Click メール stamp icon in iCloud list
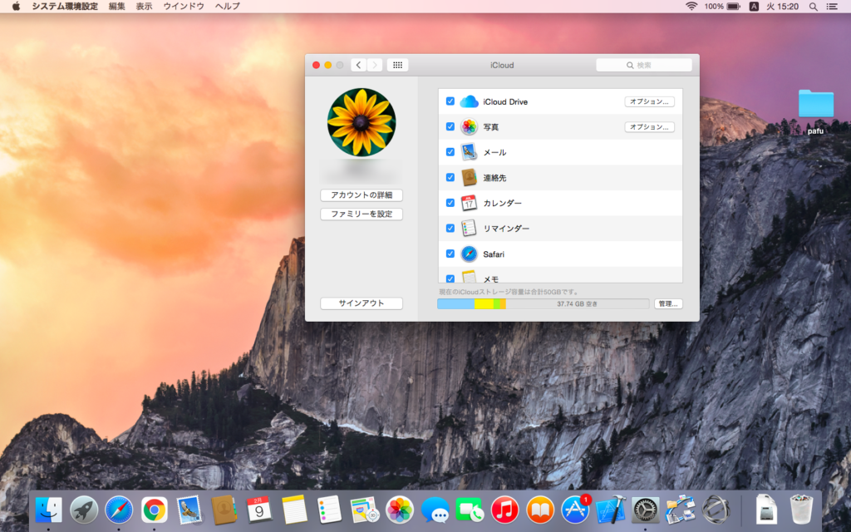Image resolution: width=851 pixels, height=532 pixels. point(469,152)
